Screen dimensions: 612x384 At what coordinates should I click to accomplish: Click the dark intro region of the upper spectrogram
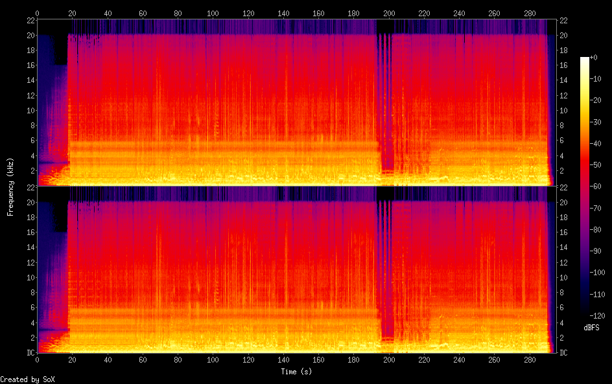click(x=51, y=97)
